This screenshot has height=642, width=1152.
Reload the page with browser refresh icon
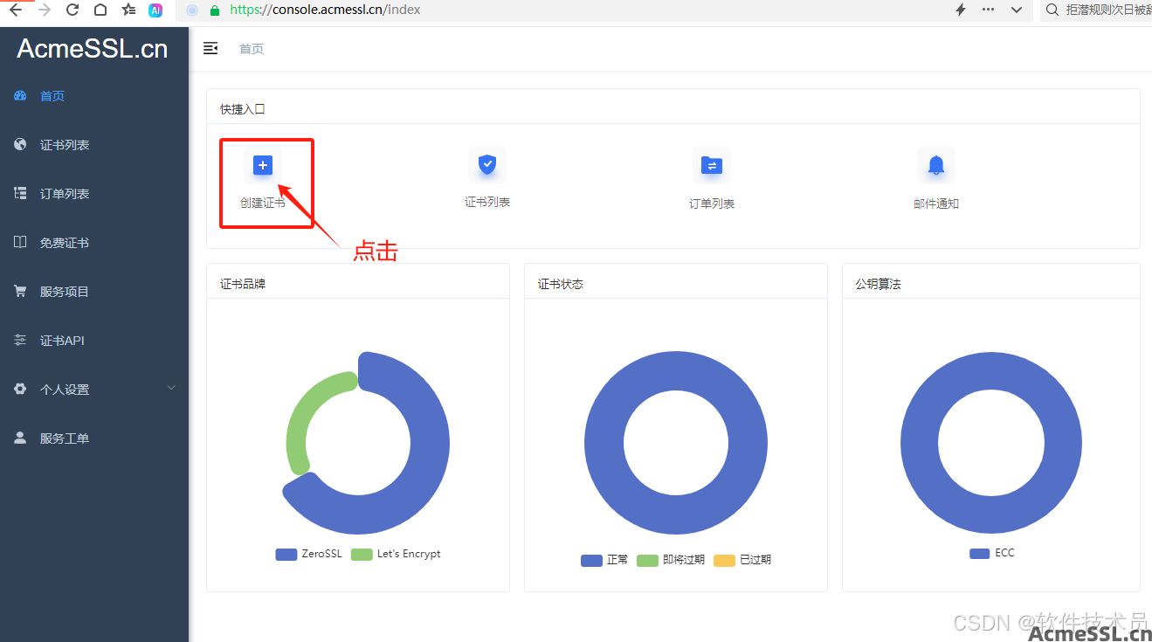tap(72, 10)
